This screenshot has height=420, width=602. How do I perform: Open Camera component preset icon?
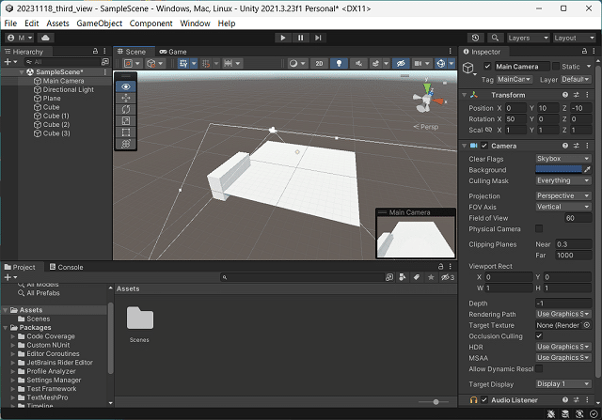(x=577, y=146)
